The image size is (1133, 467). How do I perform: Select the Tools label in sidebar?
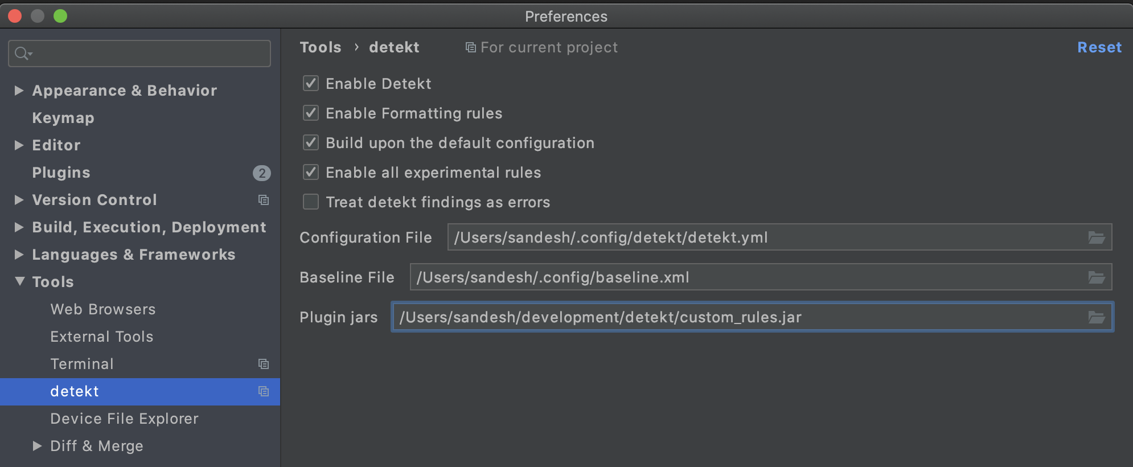(53, 282)
